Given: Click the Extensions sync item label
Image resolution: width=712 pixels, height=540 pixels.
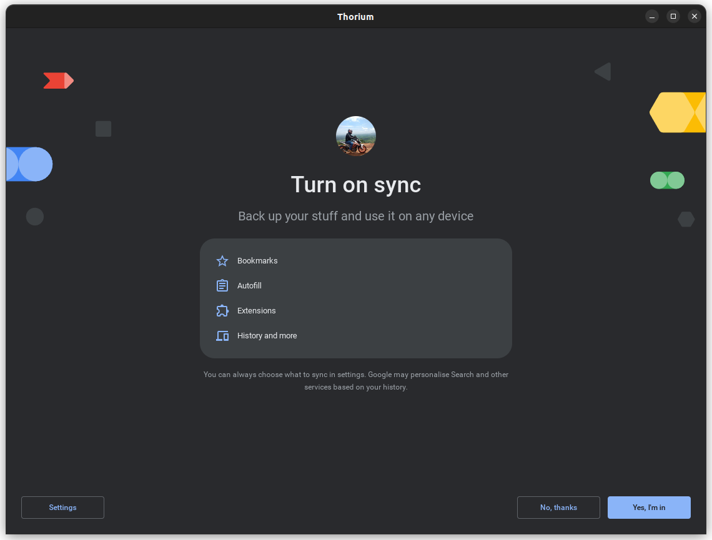Looking at the screenshot, I should pyautogui.click(x=256, y=310).
